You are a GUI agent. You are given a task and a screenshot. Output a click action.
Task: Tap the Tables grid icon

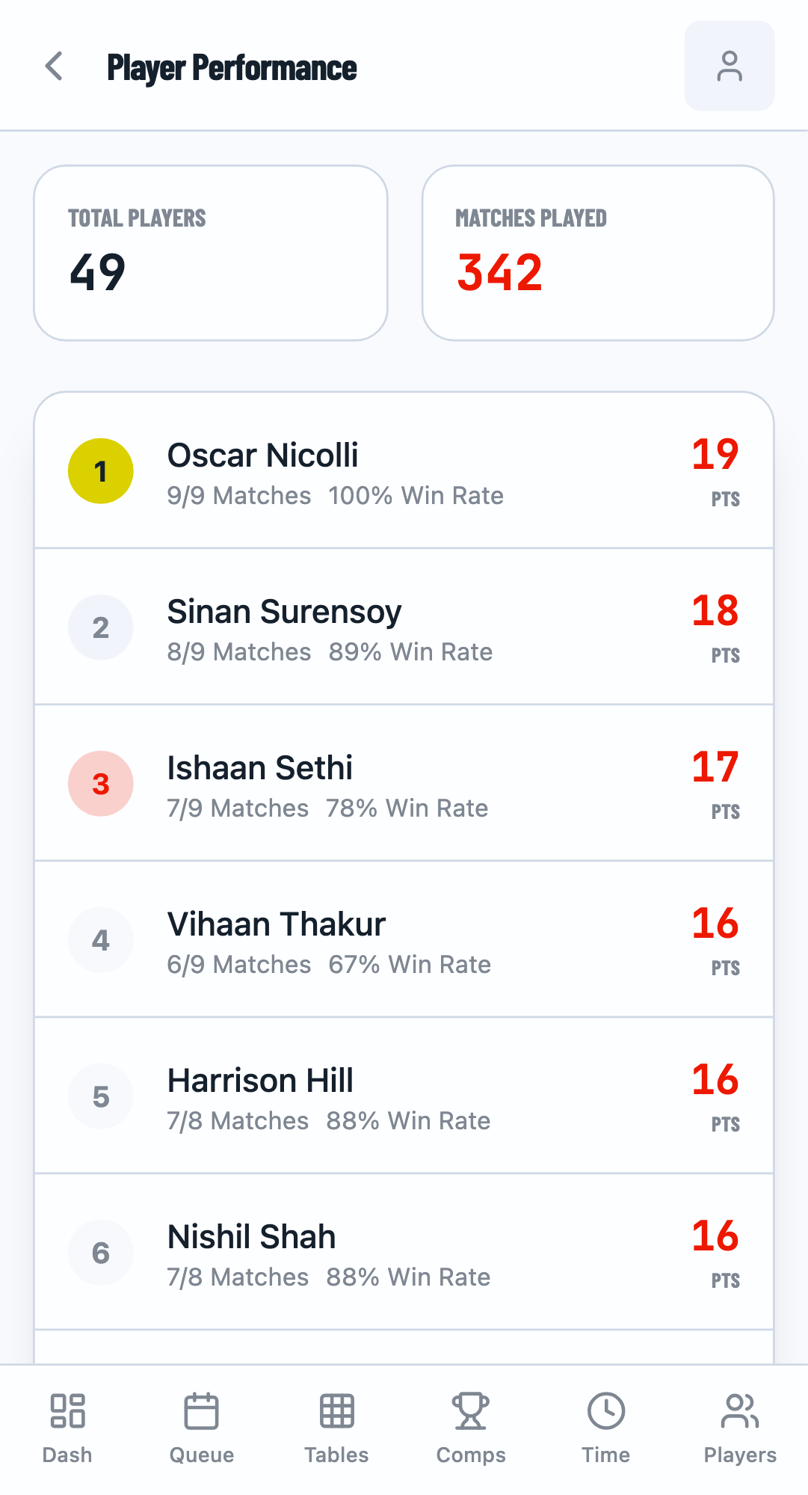(336, 1410)
